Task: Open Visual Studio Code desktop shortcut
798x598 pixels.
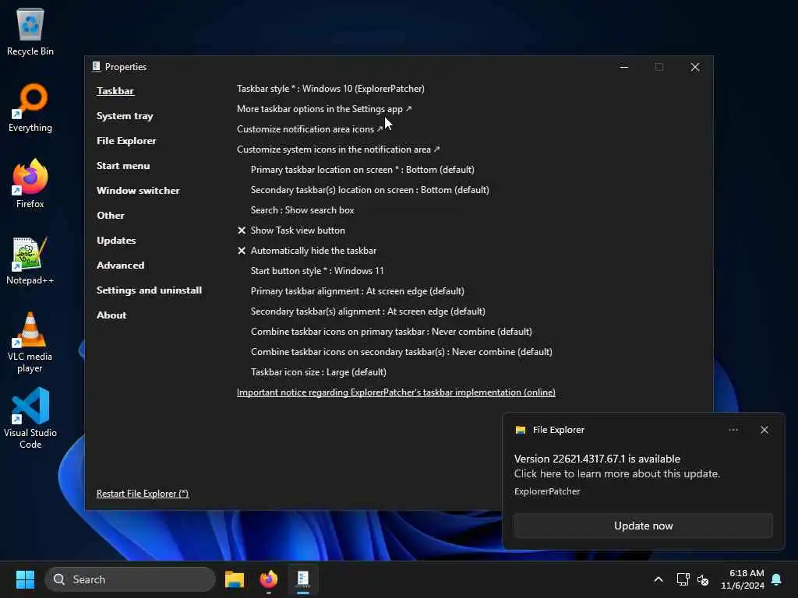Action: (30, 418)
